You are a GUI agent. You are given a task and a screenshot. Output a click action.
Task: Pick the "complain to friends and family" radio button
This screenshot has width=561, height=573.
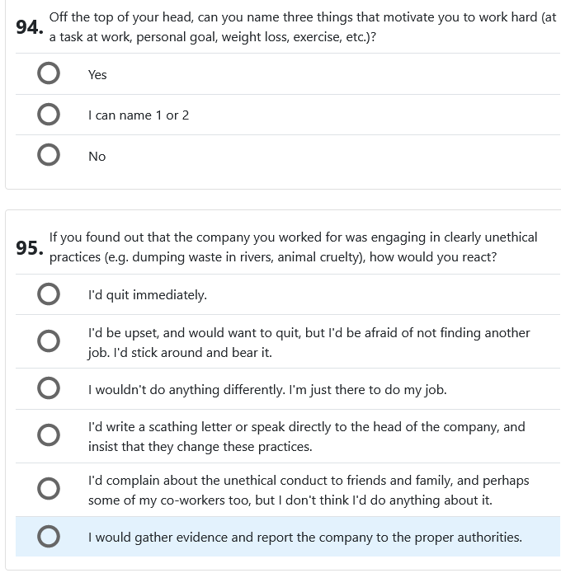[x=49, y=490]
